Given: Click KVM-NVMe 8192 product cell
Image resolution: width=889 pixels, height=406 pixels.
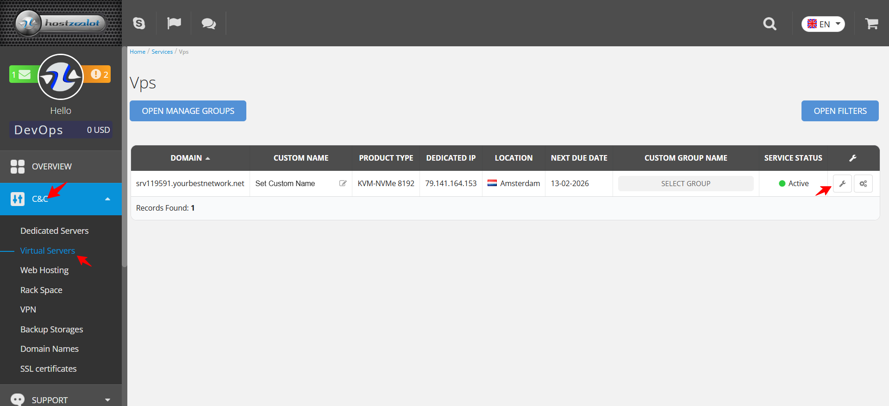Looking at the screenshot, I should coord(386,184).
